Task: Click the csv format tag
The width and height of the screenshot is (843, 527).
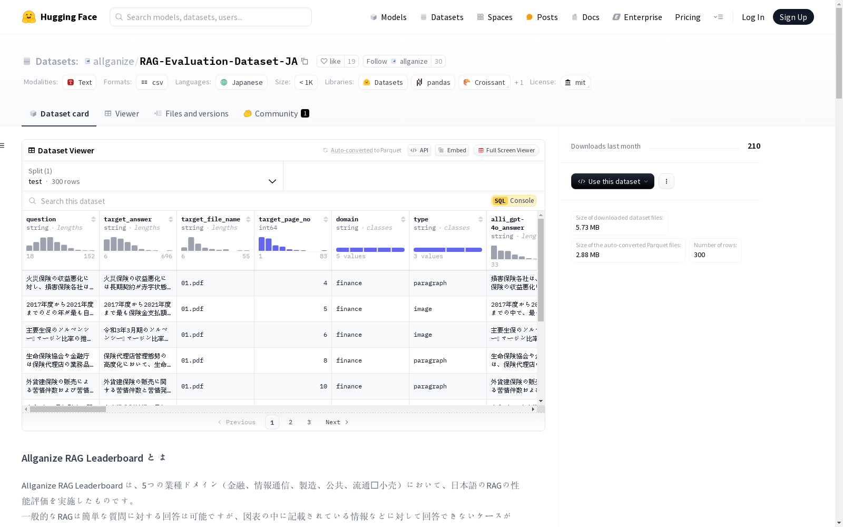Action: click(x=152, y=82)
